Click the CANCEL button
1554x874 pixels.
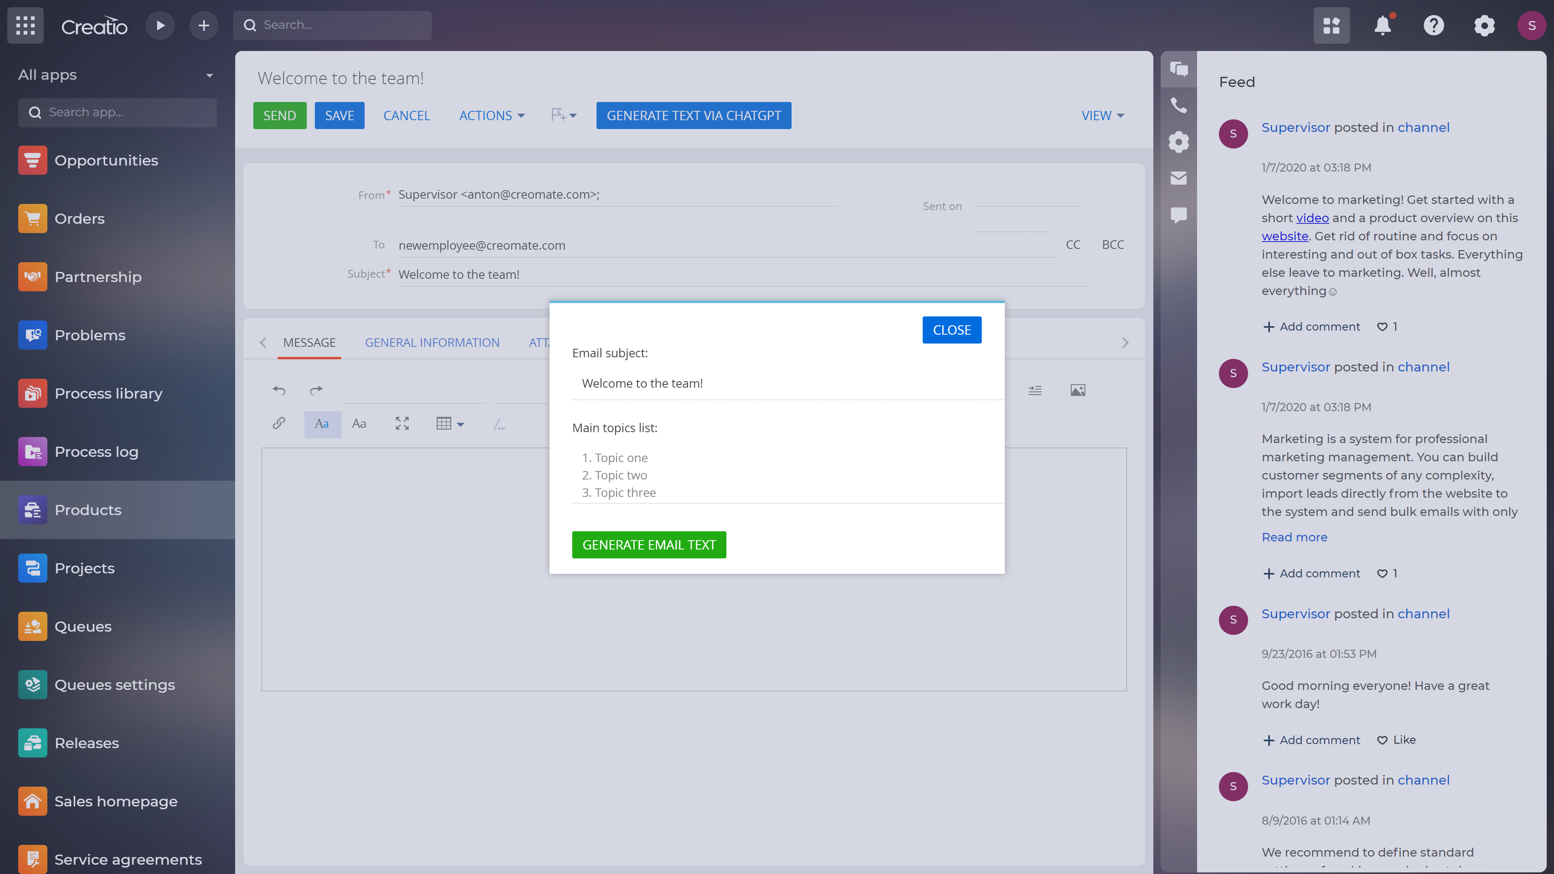[407, 115]
